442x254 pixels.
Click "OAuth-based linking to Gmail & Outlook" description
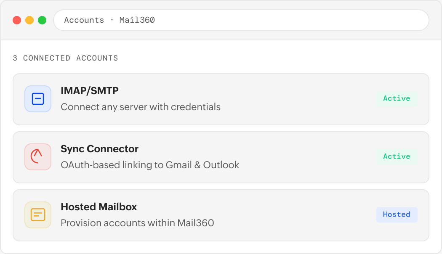click(x=150, y=165)
